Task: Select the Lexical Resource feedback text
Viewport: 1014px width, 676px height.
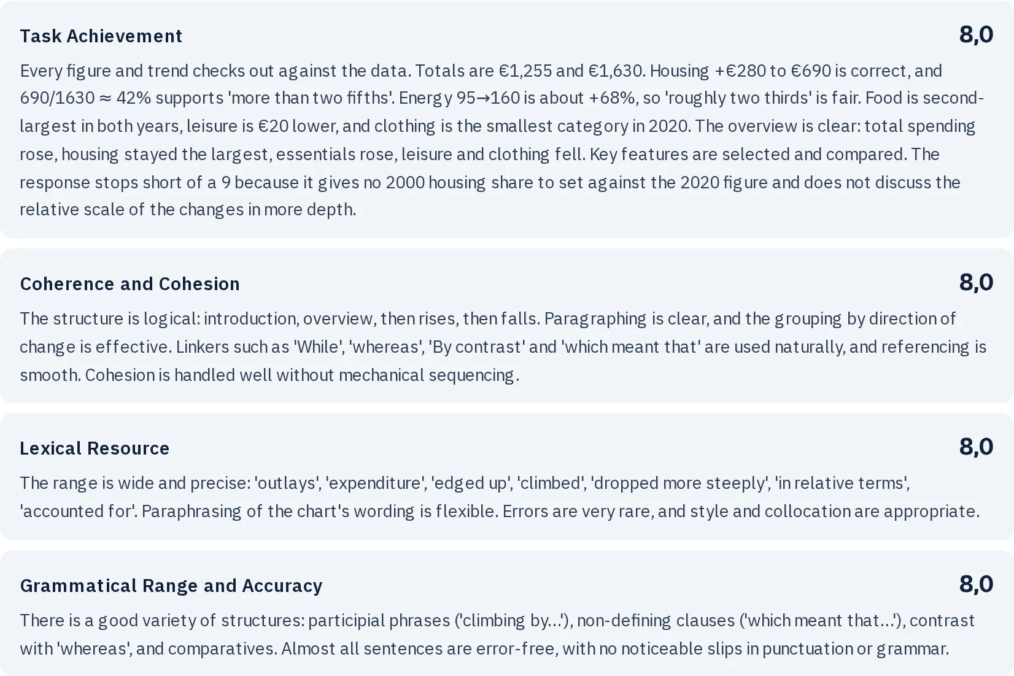Action: 500,497
